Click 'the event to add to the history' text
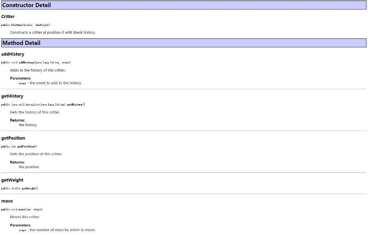The image size is (368, 235). click(x=55, y=83)
